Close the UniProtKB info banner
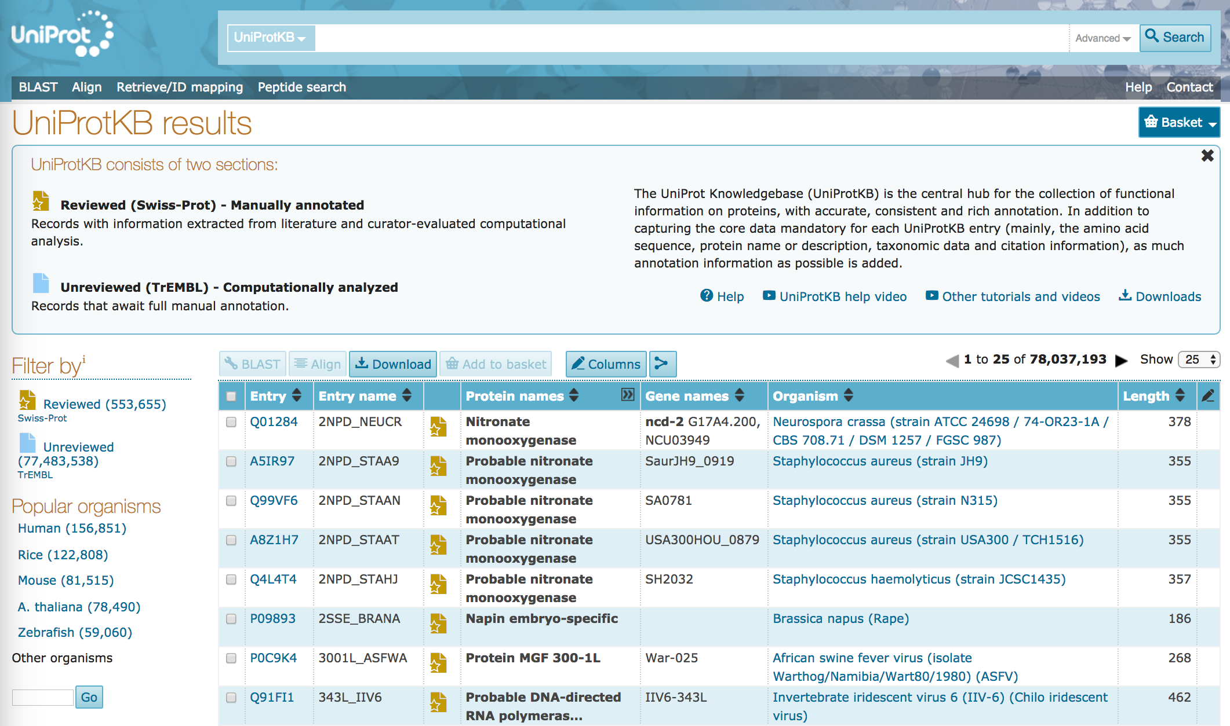This screenshot has height=726, width=1230. 1207,155
